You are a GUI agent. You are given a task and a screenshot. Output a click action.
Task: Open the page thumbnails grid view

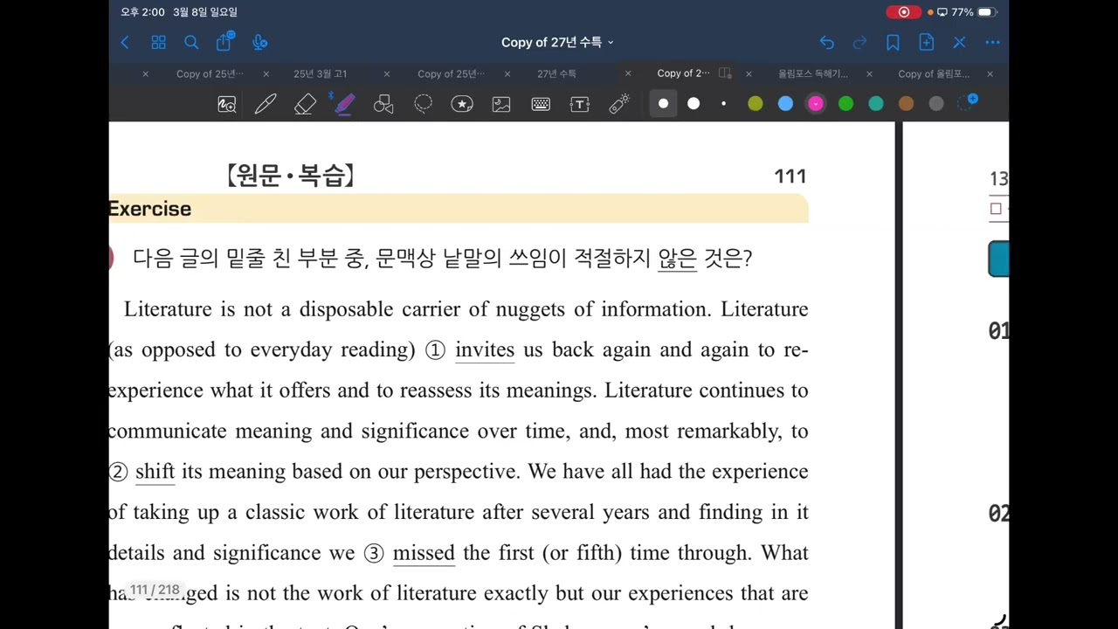158,42
